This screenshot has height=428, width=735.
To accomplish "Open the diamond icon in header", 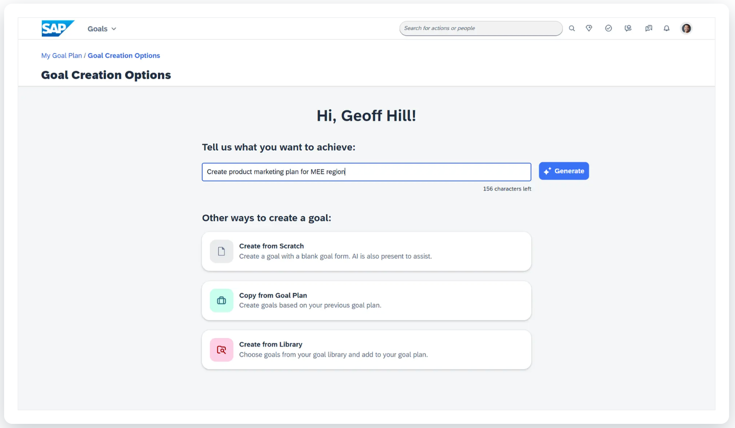I will point(589,28).
